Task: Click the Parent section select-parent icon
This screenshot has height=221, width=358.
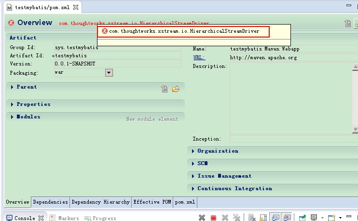Action: (x=165, y=89)
